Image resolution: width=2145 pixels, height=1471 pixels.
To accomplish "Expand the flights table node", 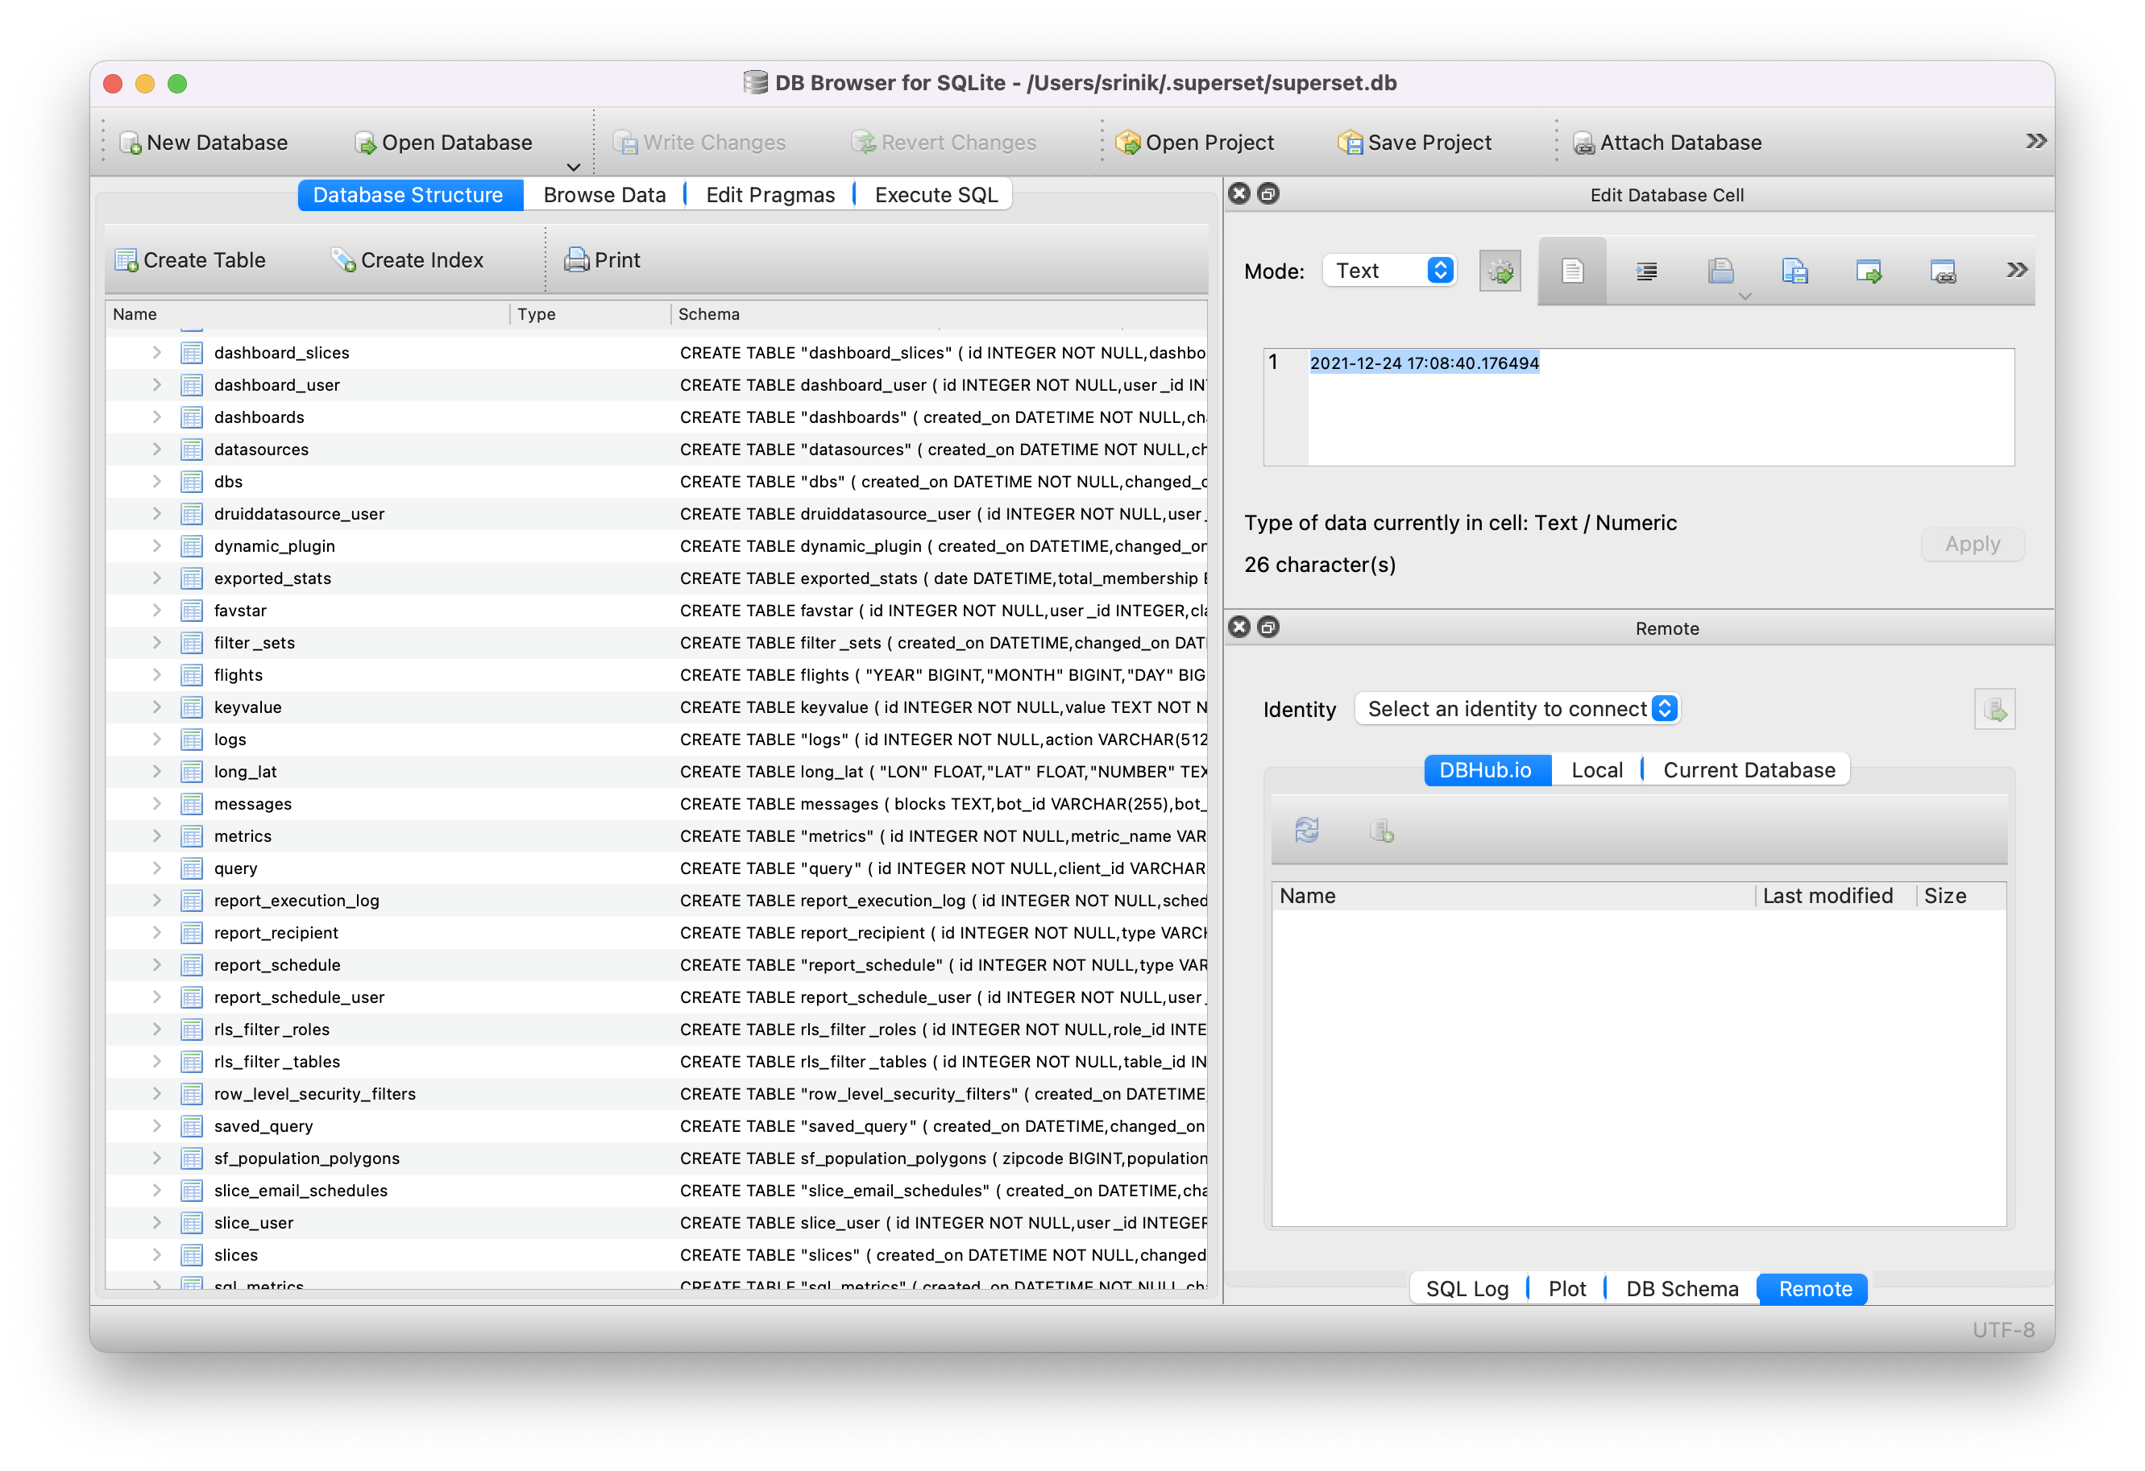I will (x=157, y=674).
